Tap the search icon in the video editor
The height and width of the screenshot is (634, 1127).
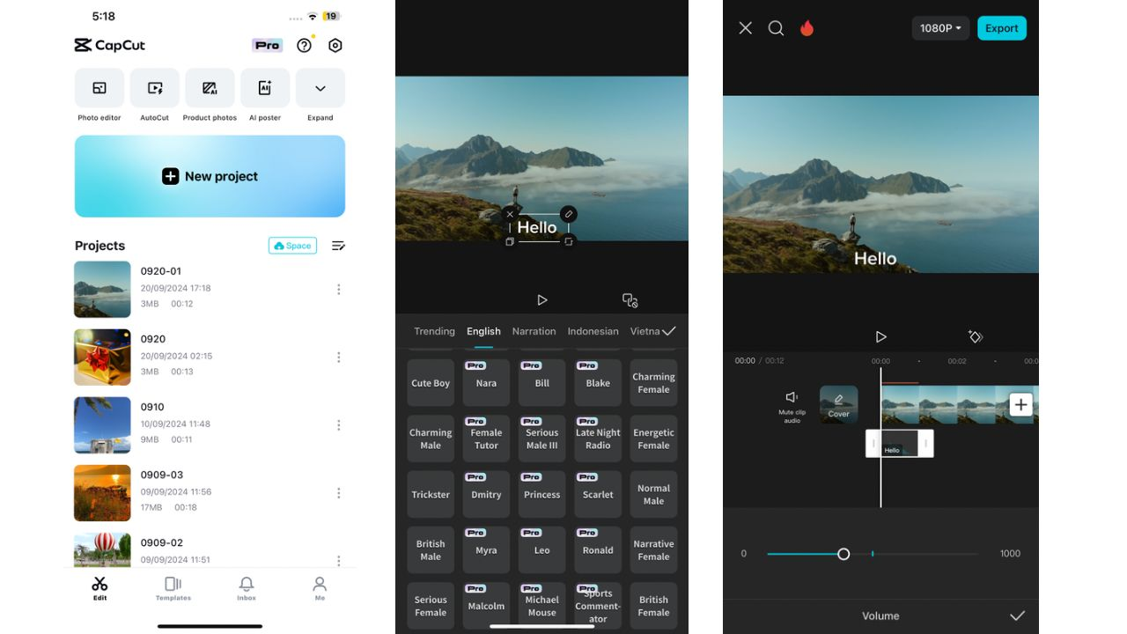(x=776, y=27)
